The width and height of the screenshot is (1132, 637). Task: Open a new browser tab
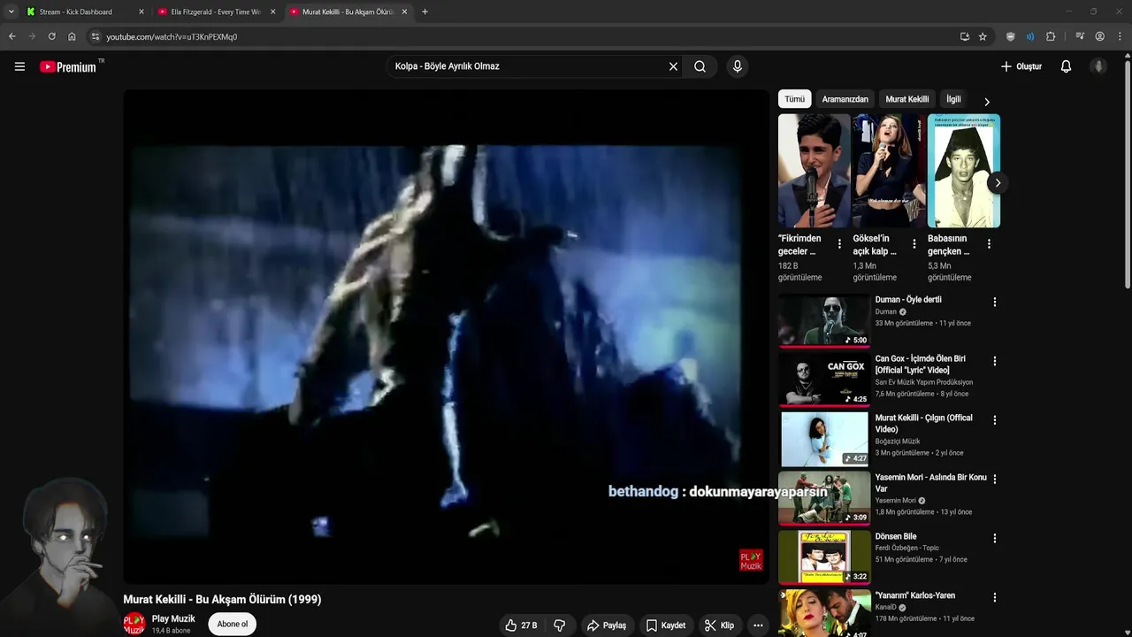tap(424, 12)
